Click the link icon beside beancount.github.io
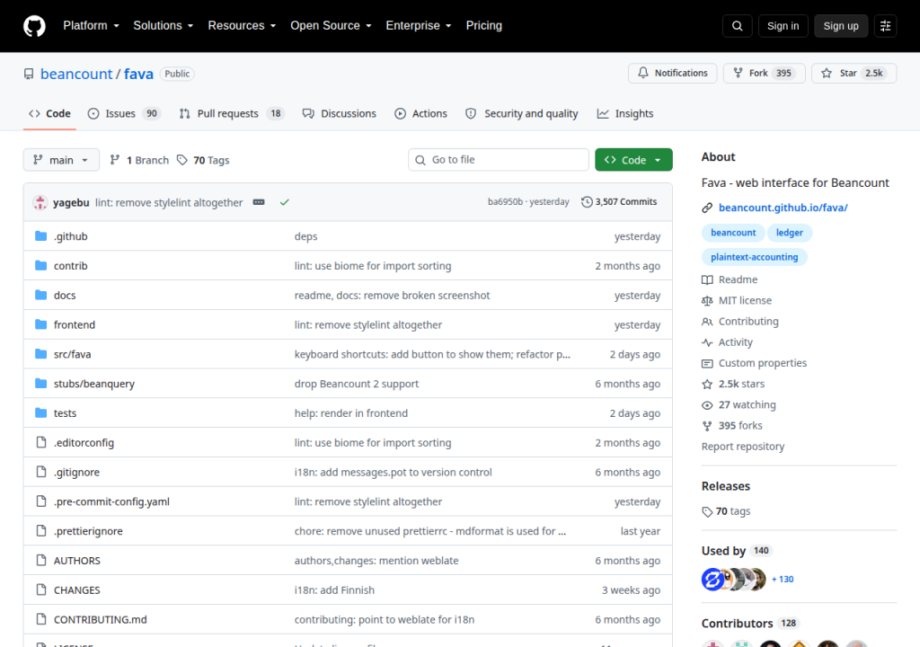Image resolution: width=920 pixels, height=647 pixels. (707, 208)
